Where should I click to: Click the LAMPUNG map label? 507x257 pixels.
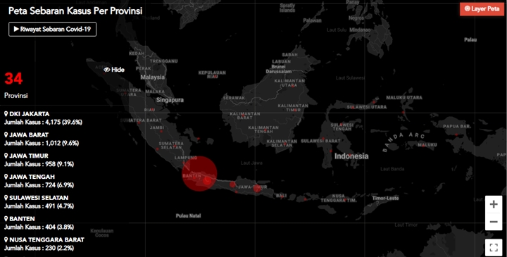[x=186, y=158]
